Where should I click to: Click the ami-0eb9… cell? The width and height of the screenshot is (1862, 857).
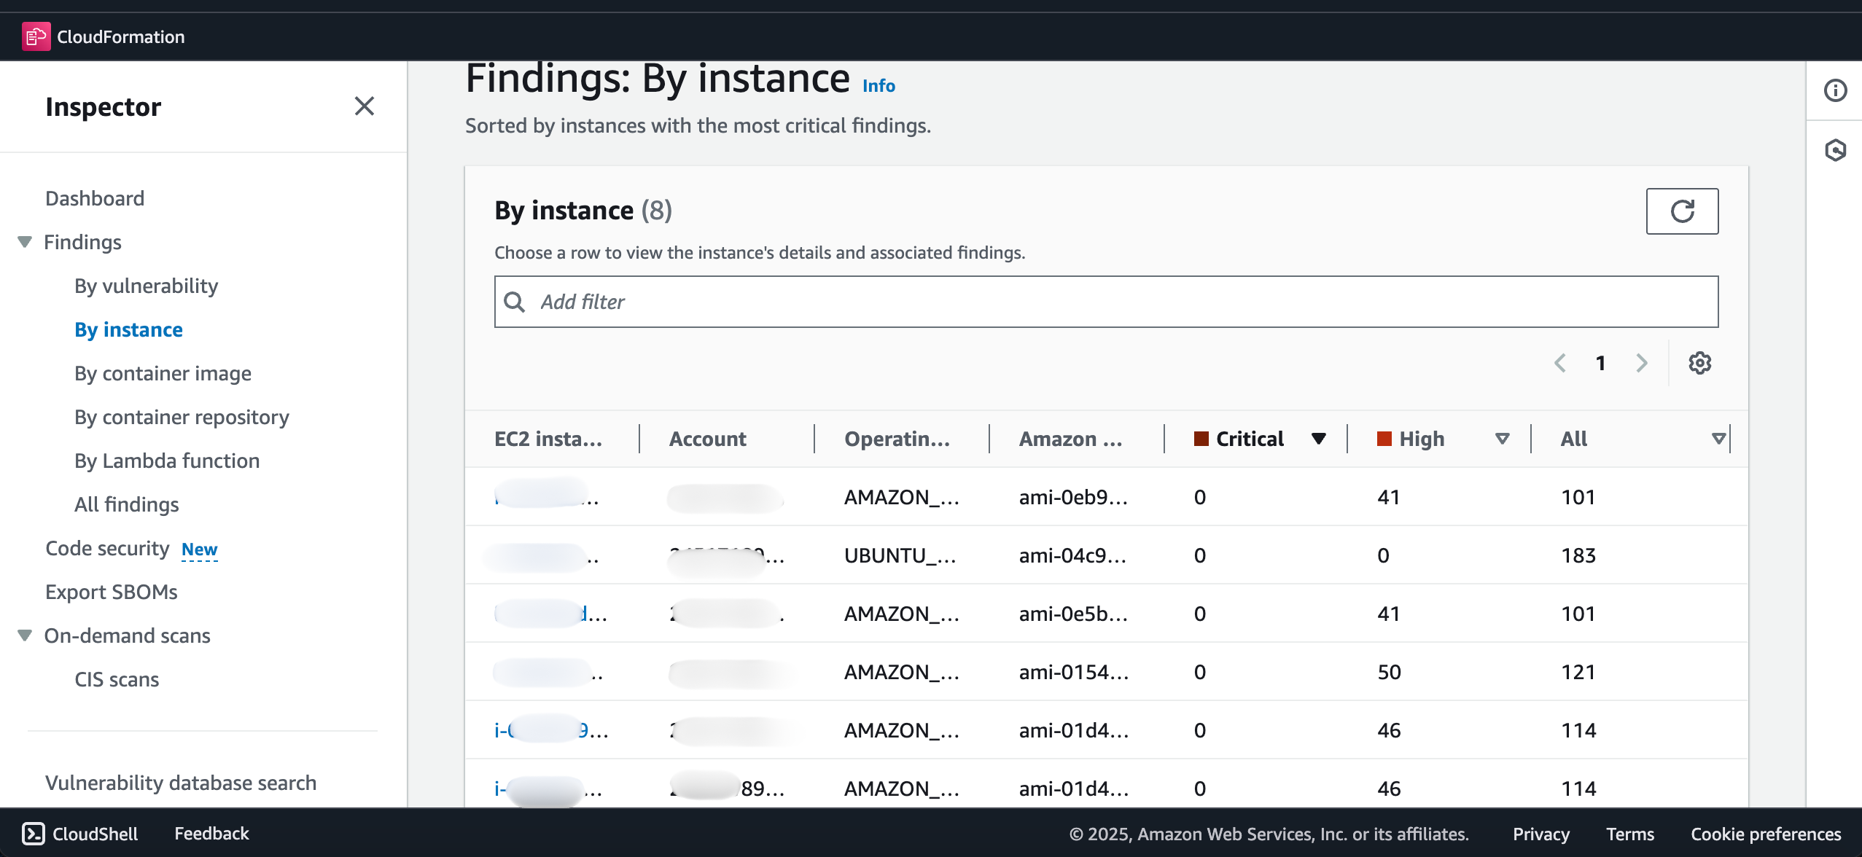[x=1073, y=497]
